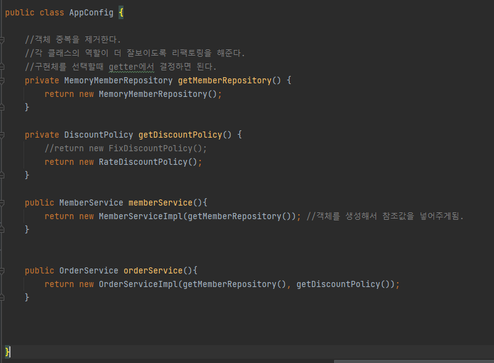Click 'getMemberRepository()' inside the MemberServiceImpl call
The width and height of the screenshot is (494, 363).
tap(239, 216)
